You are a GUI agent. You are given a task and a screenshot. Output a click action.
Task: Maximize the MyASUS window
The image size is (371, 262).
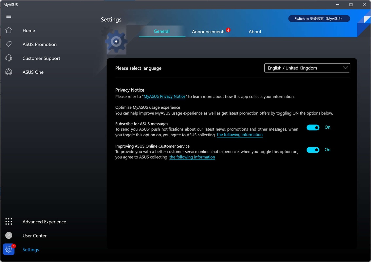tap(351, 5)
